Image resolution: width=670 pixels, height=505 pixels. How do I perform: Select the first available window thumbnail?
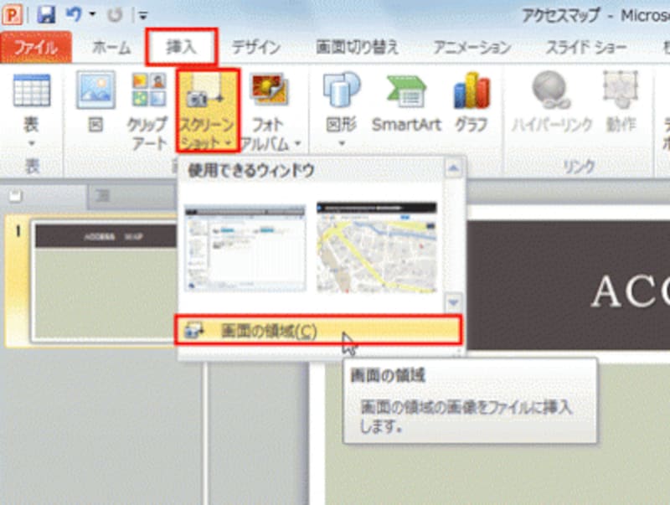click(245, 248)
